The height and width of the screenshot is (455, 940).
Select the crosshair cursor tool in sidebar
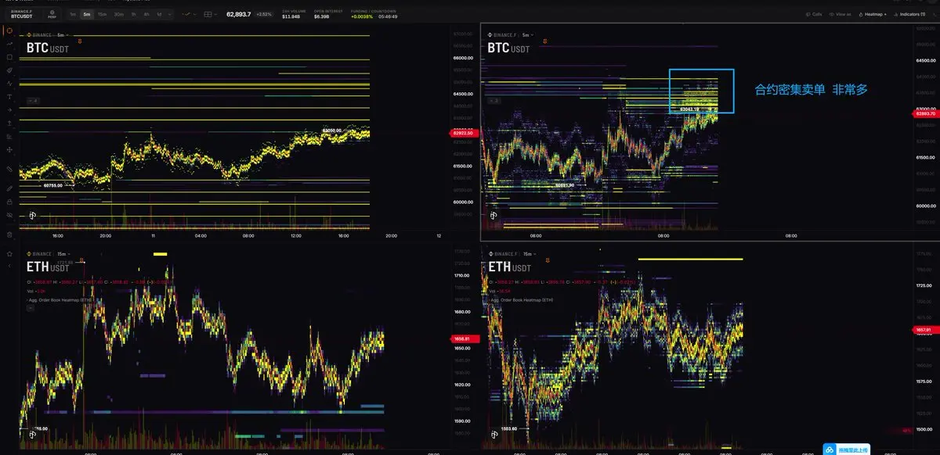click(x=9, y=30)
